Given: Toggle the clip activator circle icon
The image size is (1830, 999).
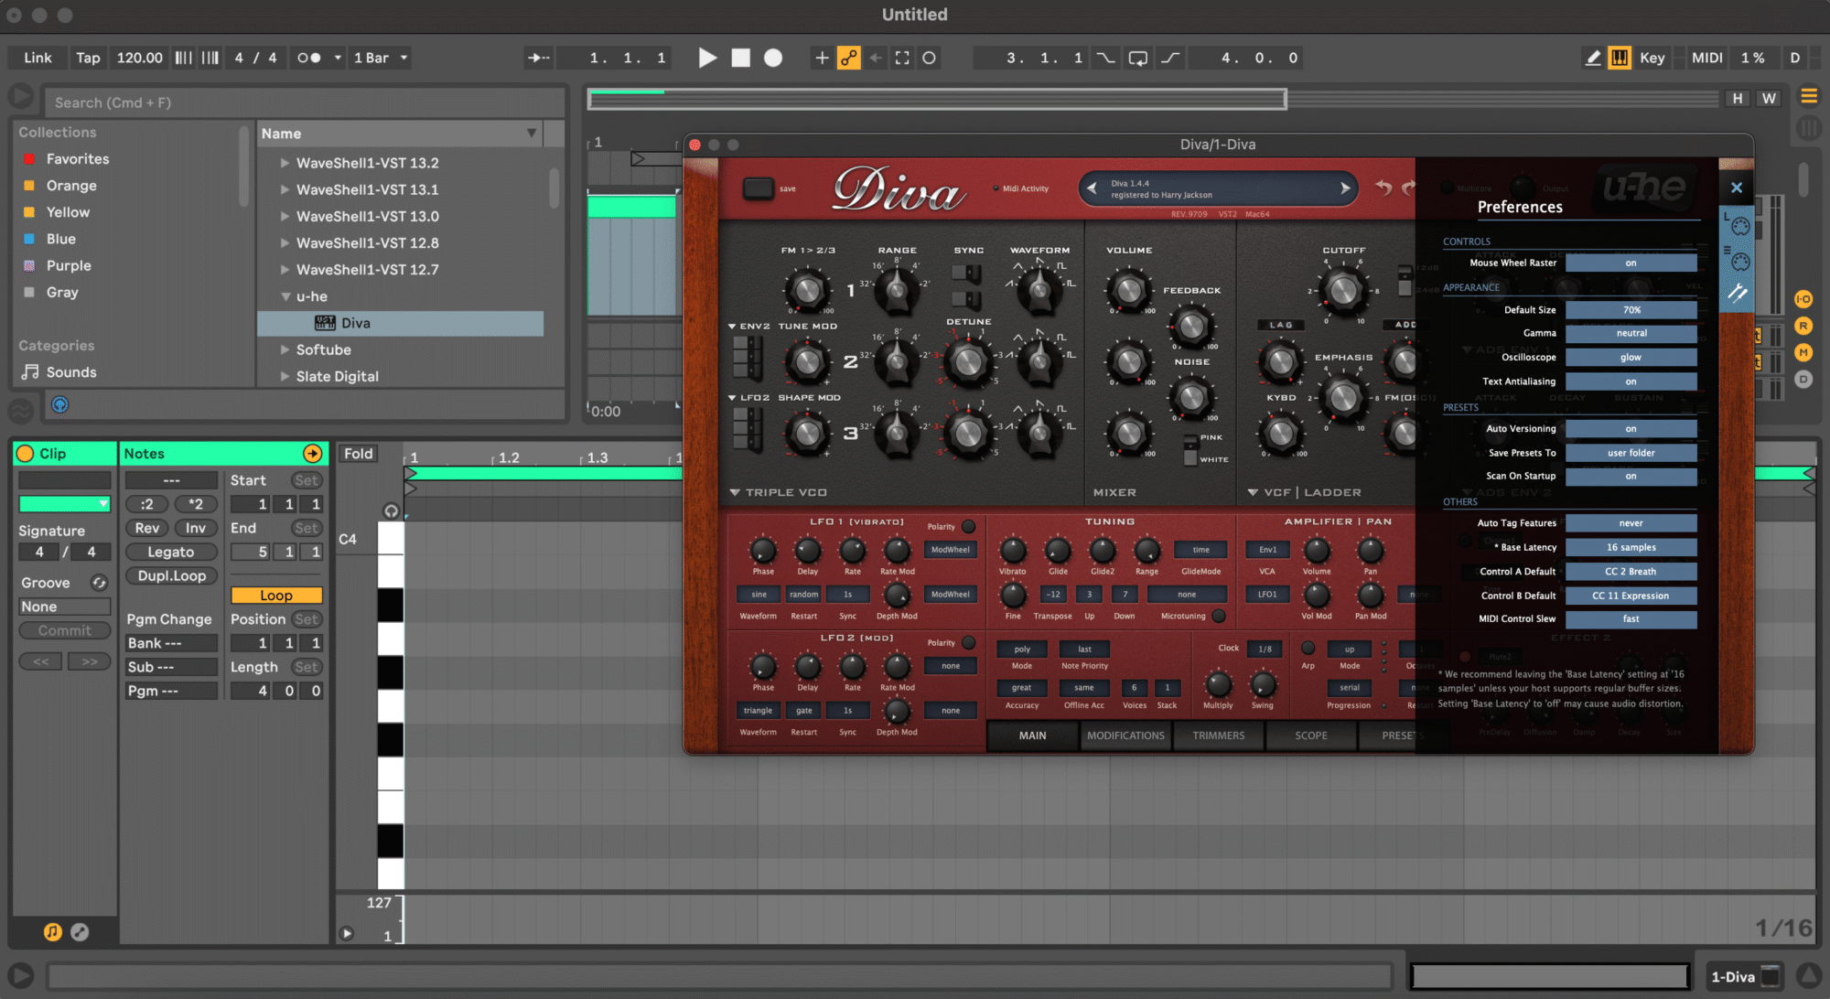Looking at the screenshot, I should [x=26, y=454].
